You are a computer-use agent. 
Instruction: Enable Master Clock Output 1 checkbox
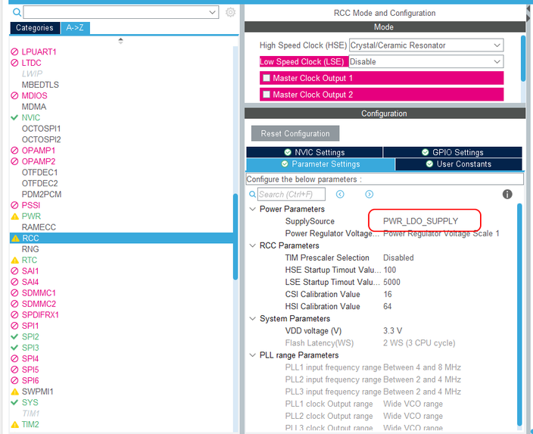pyautogui.click(x=266, y=78)
